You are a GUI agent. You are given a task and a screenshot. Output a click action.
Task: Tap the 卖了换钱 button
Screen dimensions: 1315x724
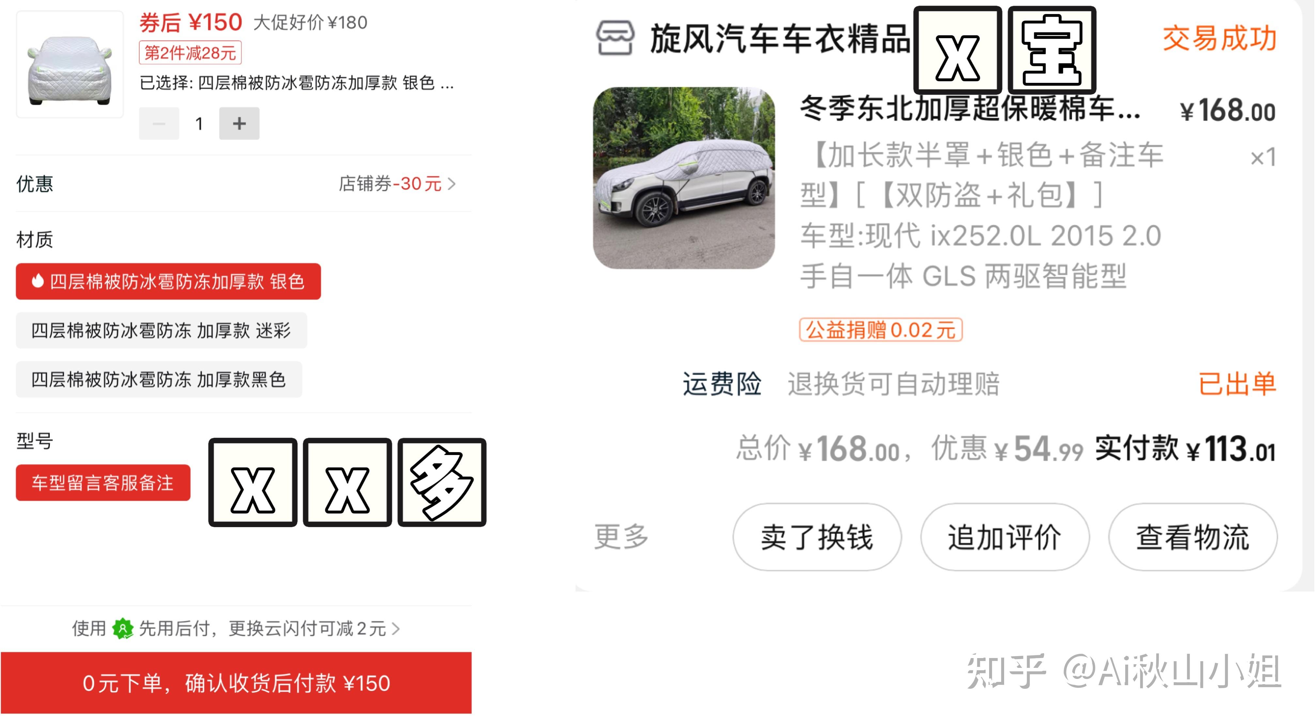pos(817,537)
